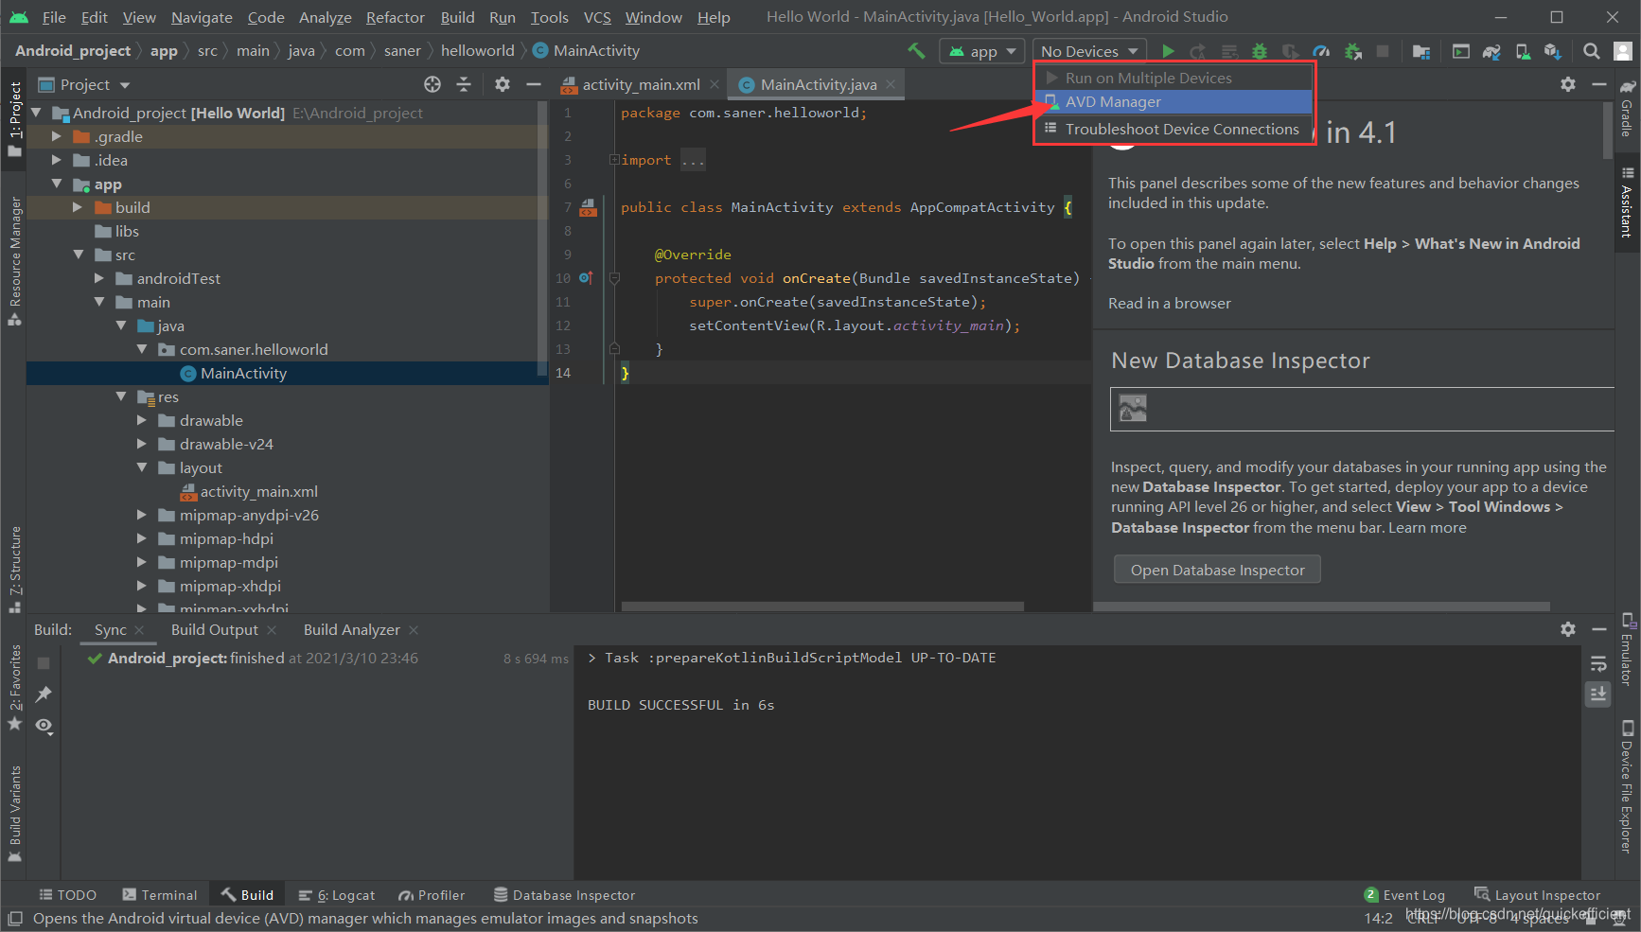The height and width of the screenshot is (932, 1641).
Task: Click the user account avatar icon
Action: pyautogui.click(x=1622, y=51)
